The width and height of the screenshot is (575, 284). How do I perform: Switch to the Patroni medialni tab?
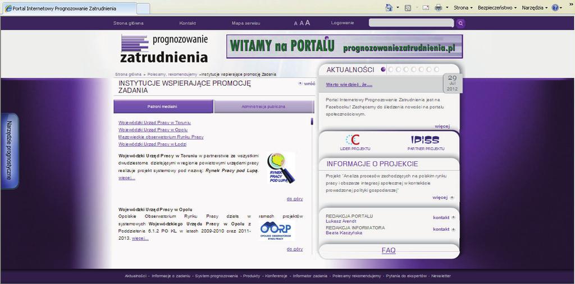(x=163, y=106)
